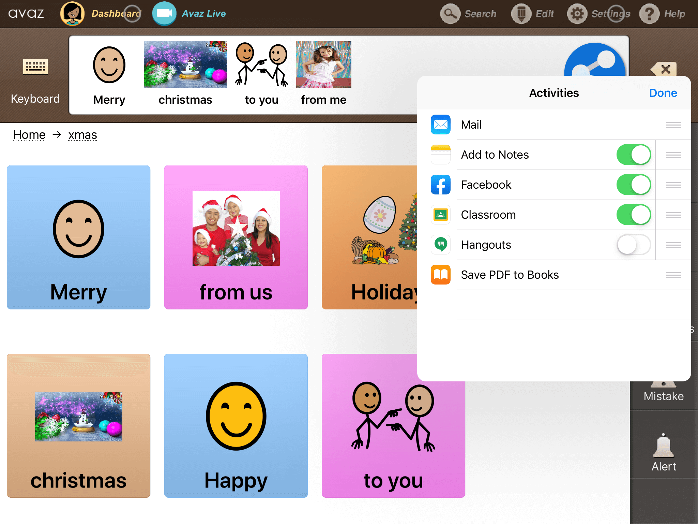Grab the Mail row reorder handle
Image resolution: width=698 pixels, height=524 pixels.
pyautogui.click(x=673, y=125)
